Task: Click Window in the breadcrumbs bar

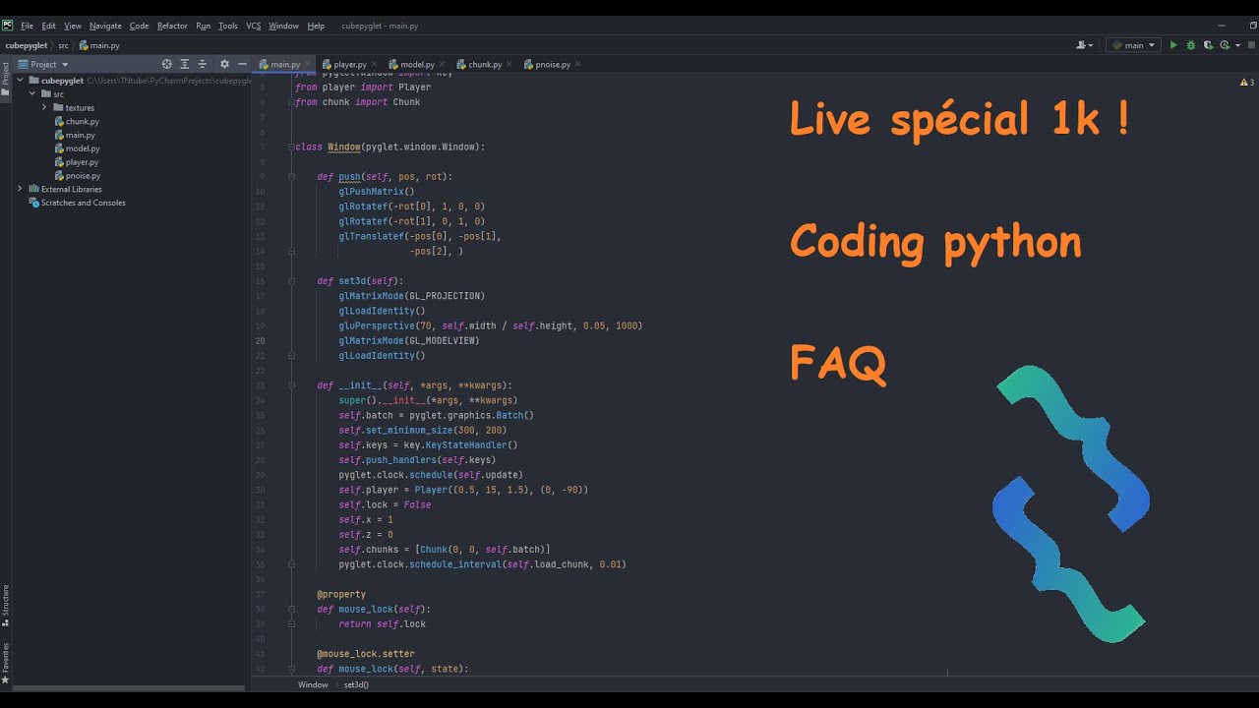Action: [x=313, y=684]
